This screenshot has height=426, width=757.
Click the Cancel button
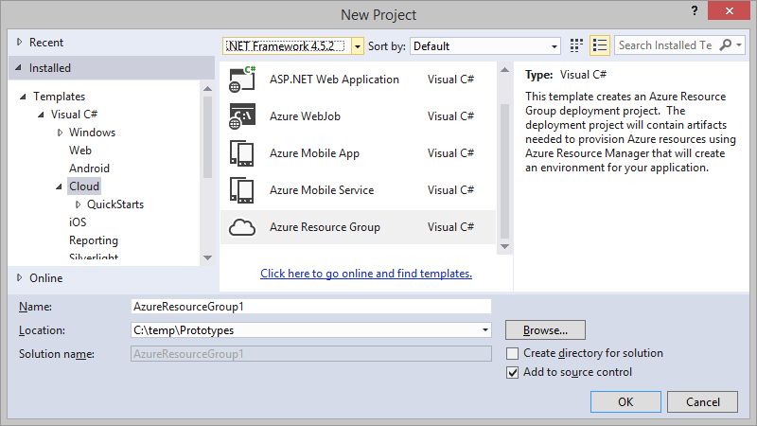(x=702, y=401)
